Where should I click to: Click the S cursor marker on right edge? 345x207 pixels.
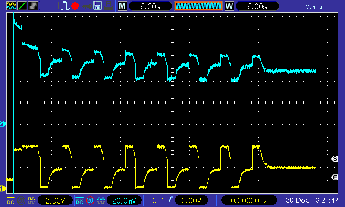(335, 159)
